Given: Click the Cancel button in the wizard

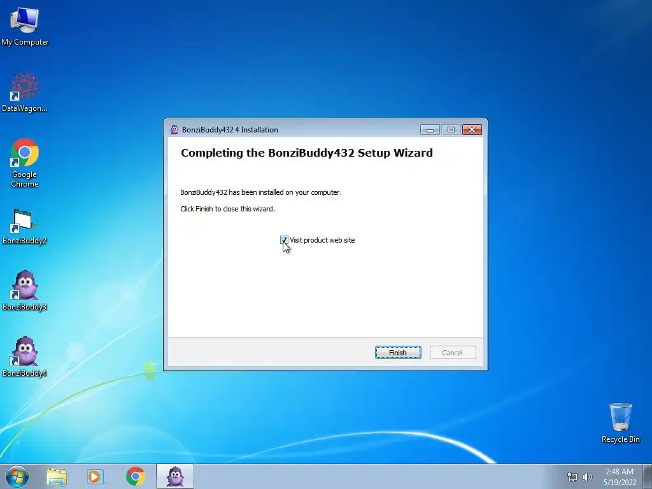Looking at the screenshot, I should pos(453,353).
